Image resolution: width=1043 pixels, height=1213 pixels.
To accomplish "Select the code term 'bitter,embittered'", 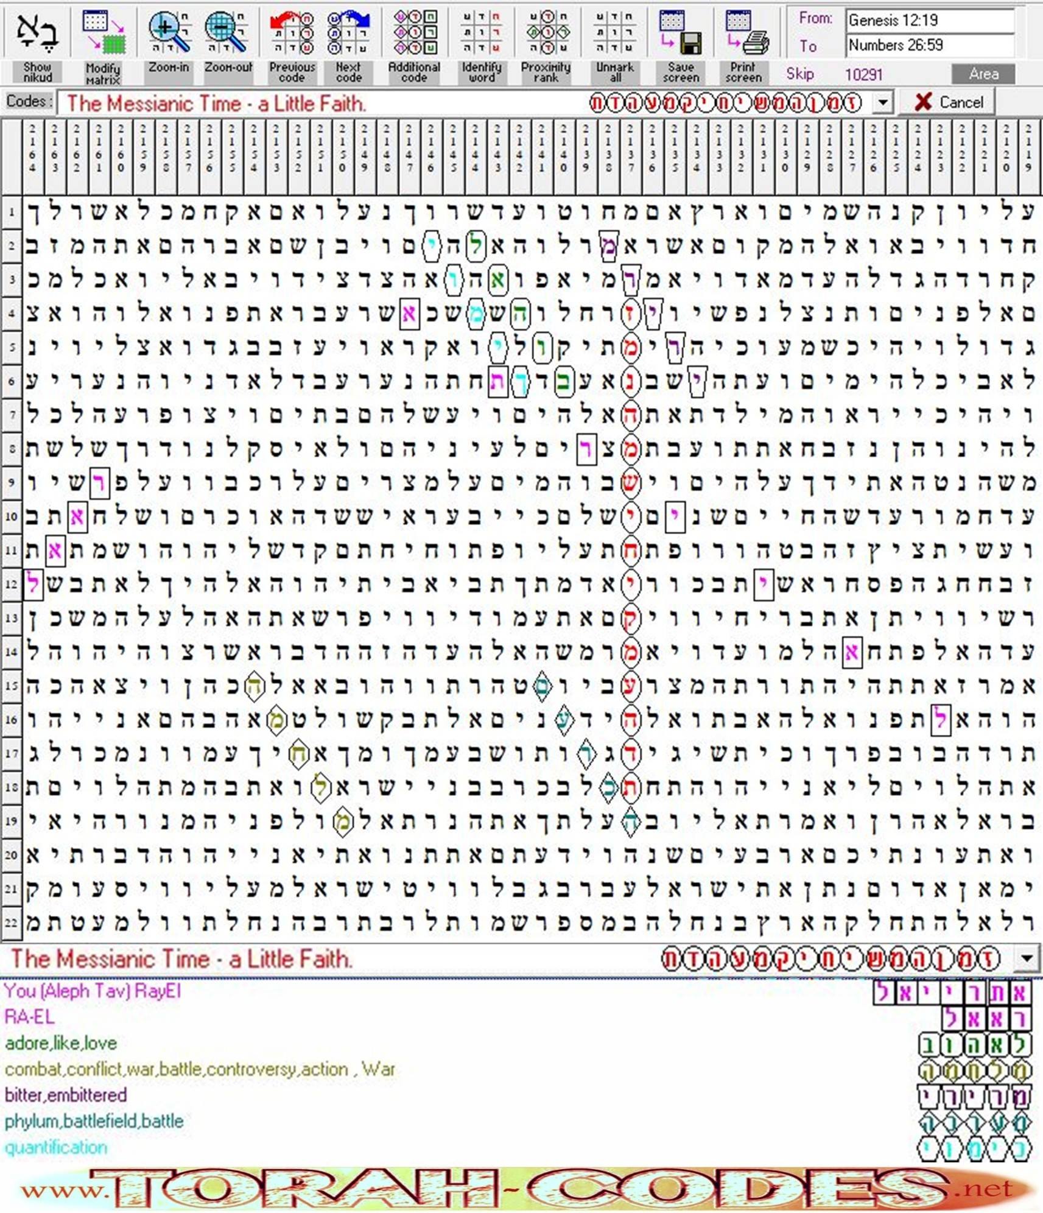I will click(x=66, y=1095).
